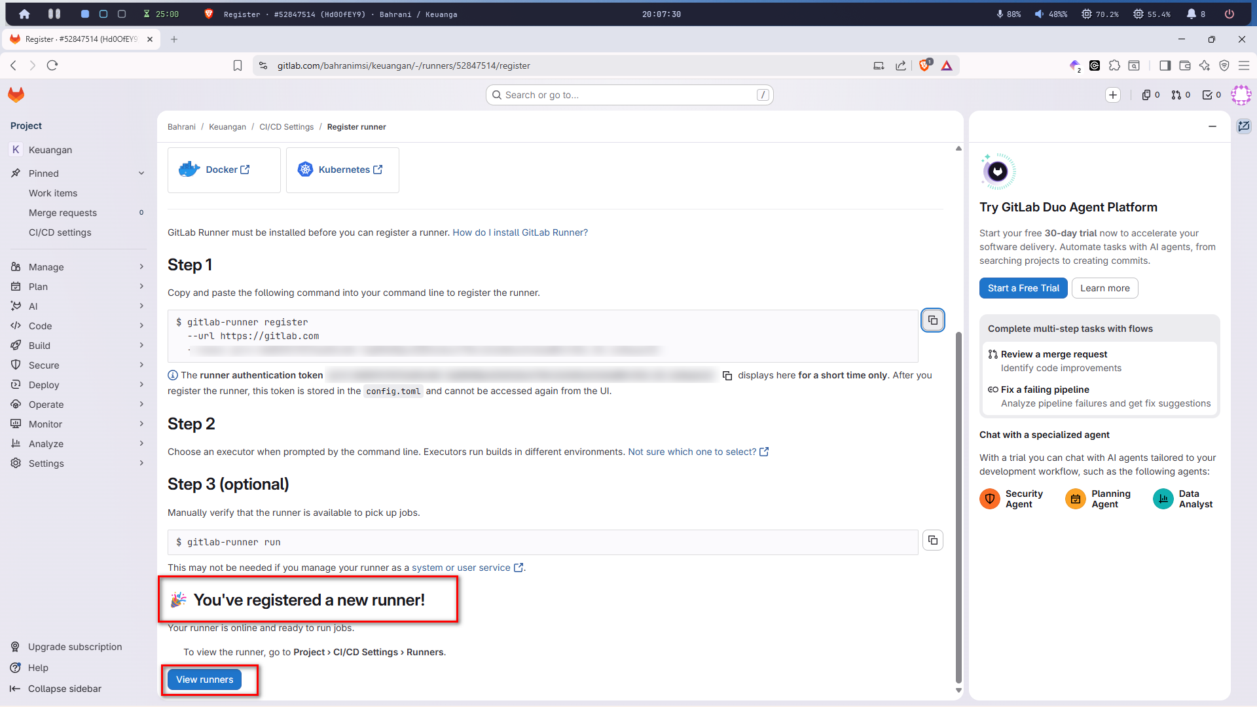Click the power icon in system bar
This screenshot has height=707, width=1257.
pyautogui.click(x=1230, y=14)
